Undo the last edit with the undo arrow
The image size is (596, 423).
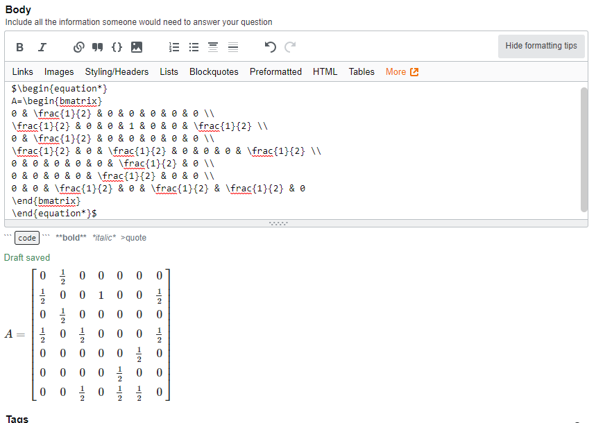pos(271,47)
